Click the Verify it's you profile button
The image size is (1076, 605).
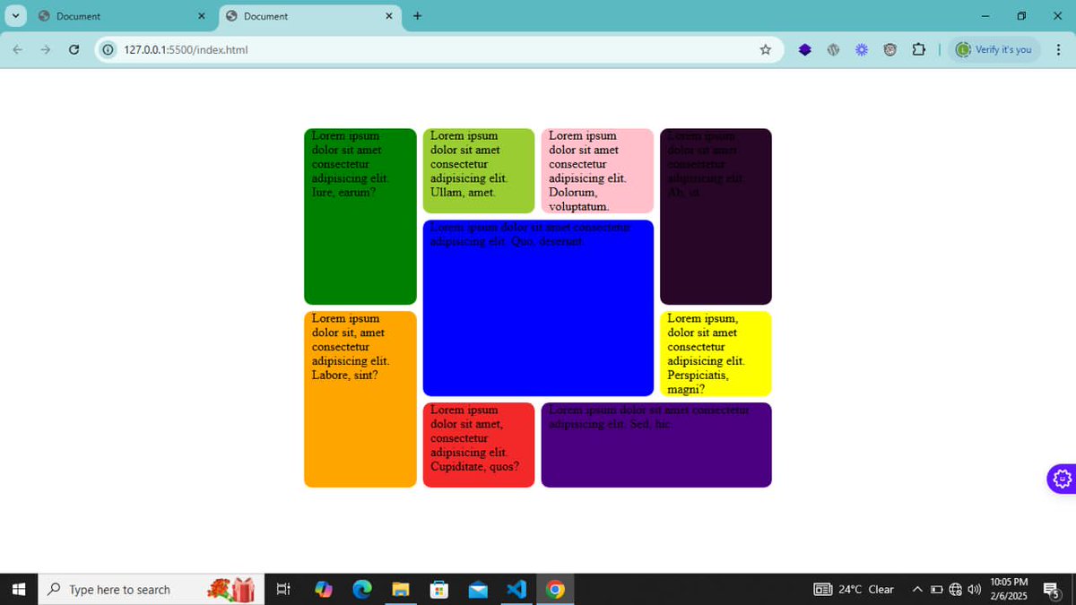[x=994, y=50]
